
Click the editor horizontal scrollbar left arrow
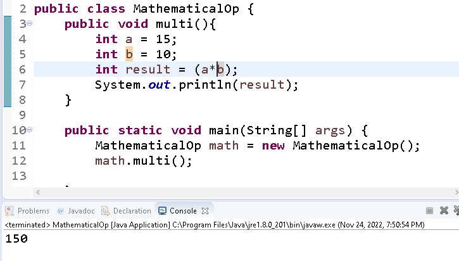tap(38, 192)
